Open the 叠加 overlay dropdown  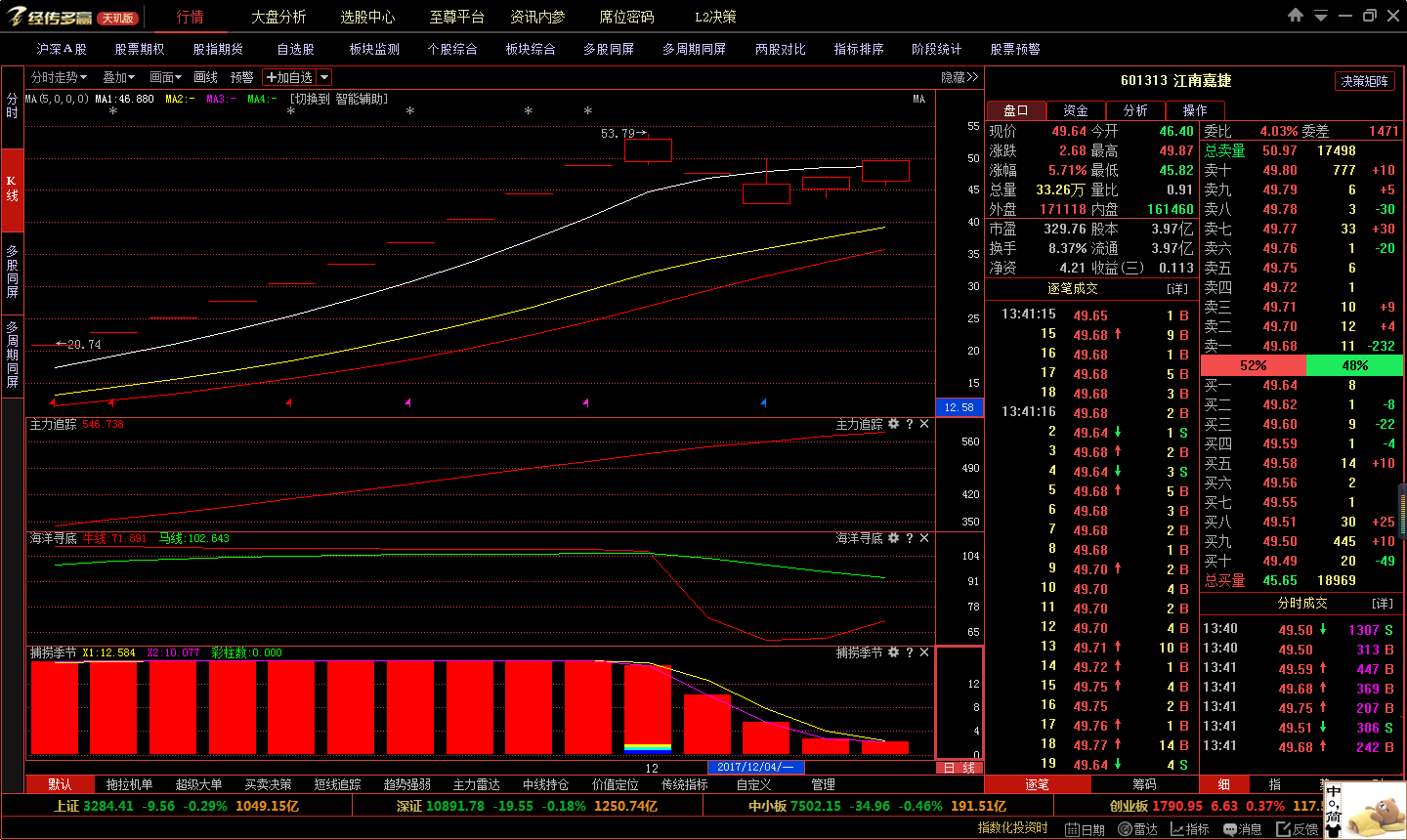[x=119, y=77]
